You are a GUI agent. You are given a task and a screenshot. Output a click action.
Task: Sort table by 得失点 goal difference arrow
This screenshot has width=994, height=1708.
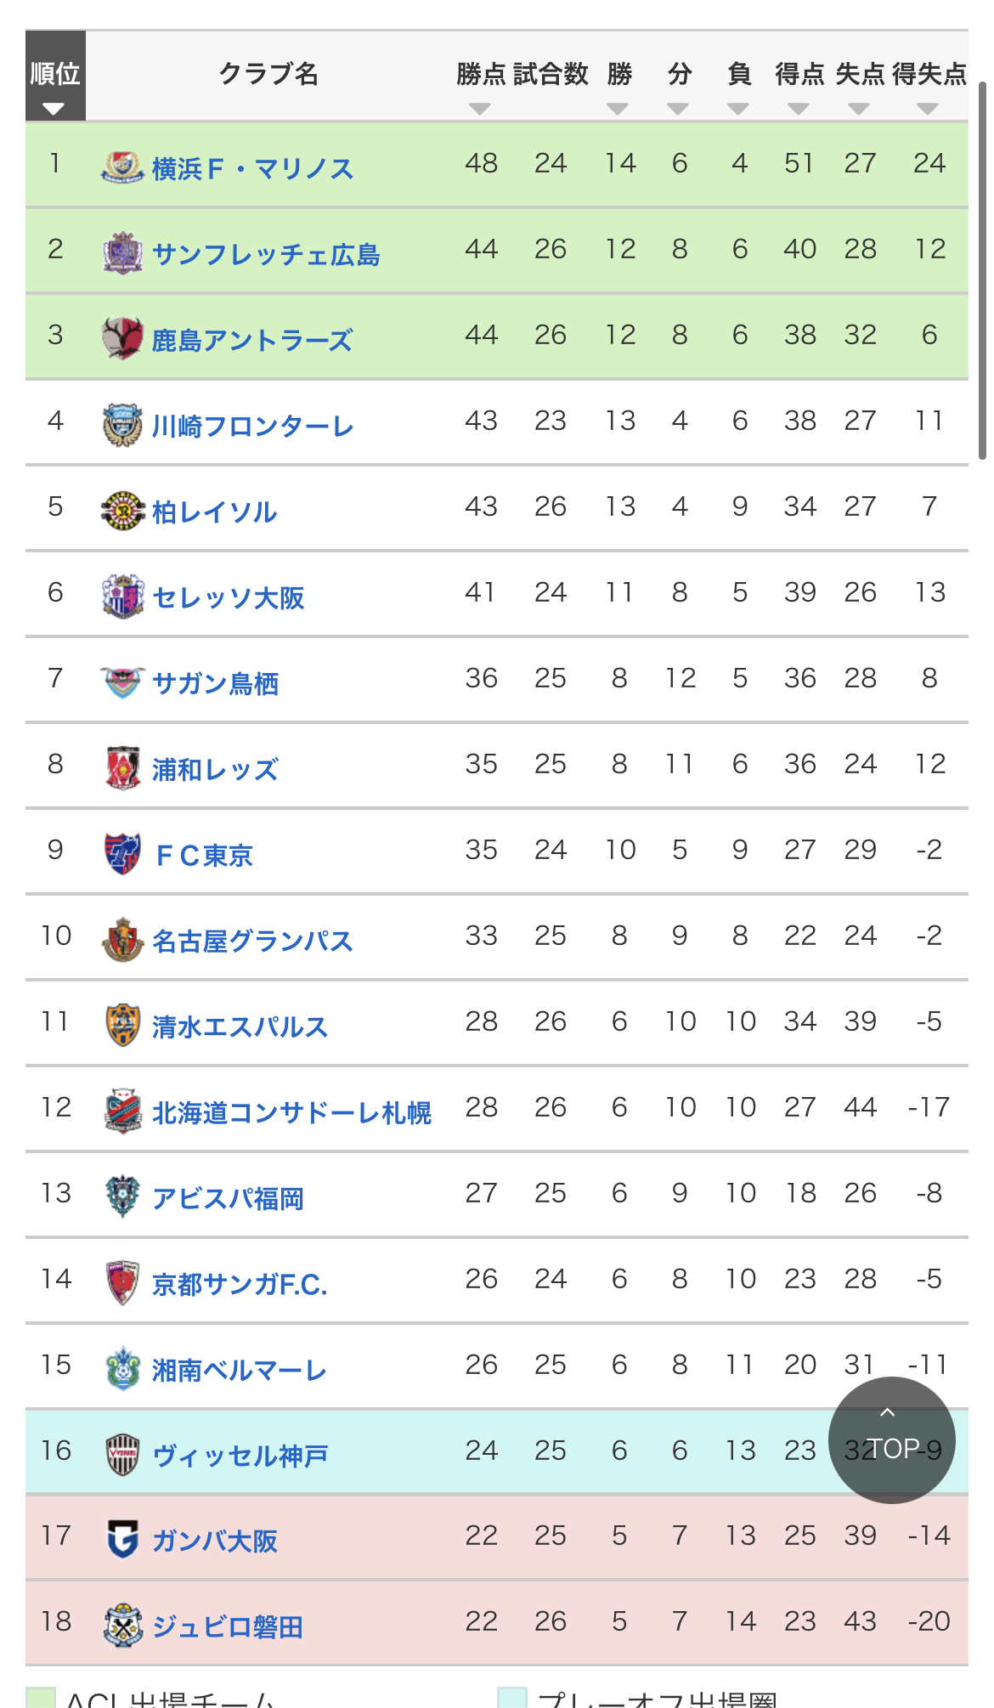pyautogui.click(x=928, y=109)
